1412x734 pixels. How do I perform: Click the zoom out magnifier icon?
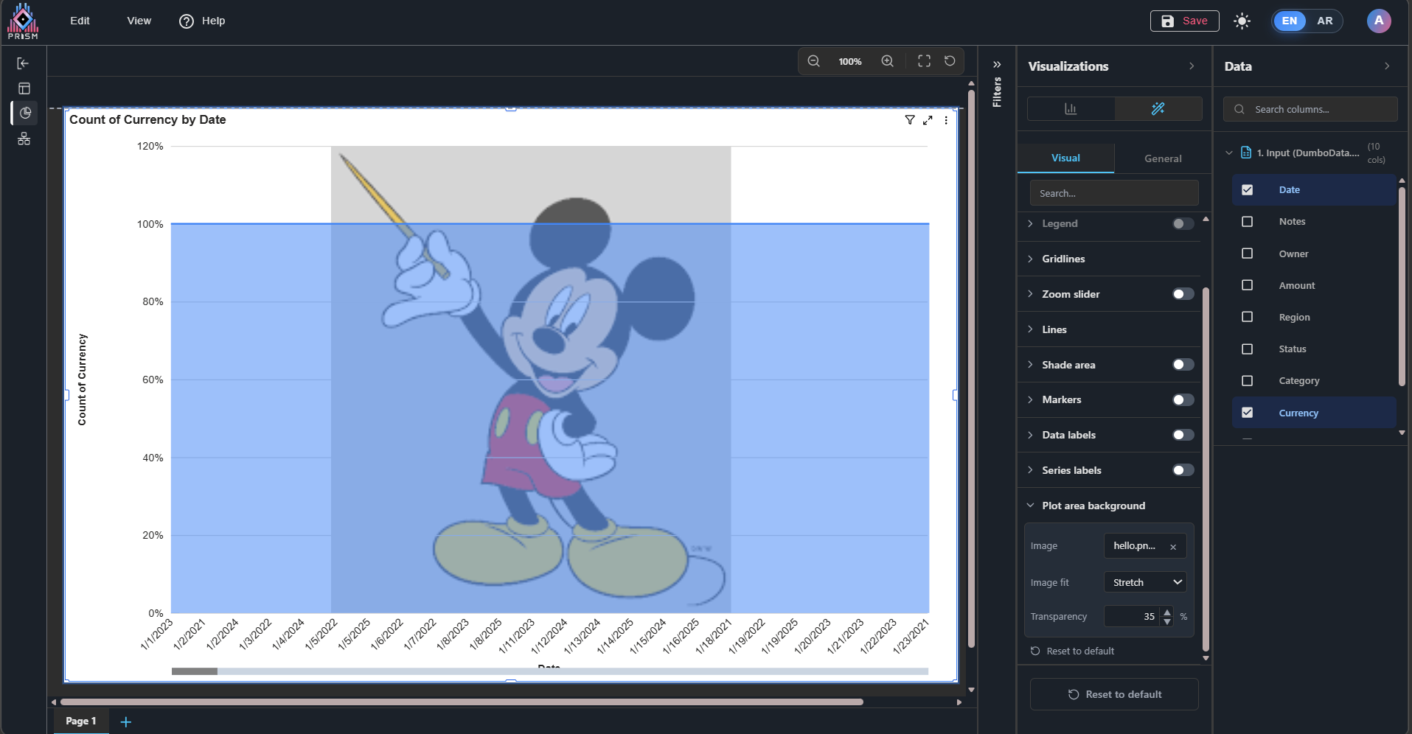(x=813, y=61)
